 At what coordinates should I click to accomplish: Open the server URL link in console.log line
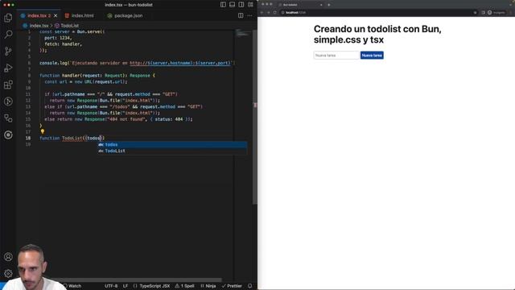click(180, 63)
